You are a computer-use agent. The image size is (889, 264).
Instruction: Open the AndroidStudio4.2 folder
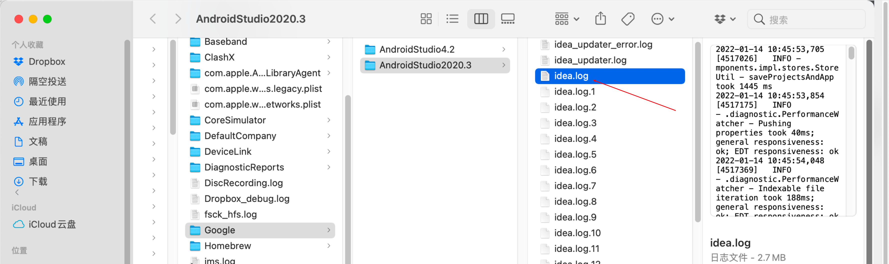pos(435,49)
